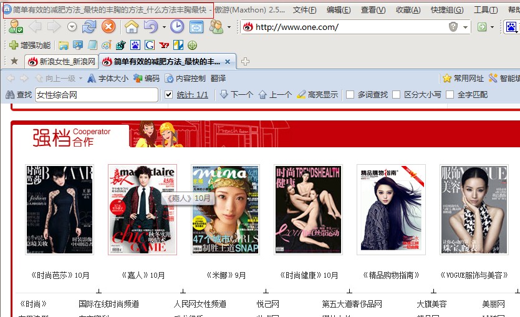Enable the 区分大小写 checkbox

point(396,95)
